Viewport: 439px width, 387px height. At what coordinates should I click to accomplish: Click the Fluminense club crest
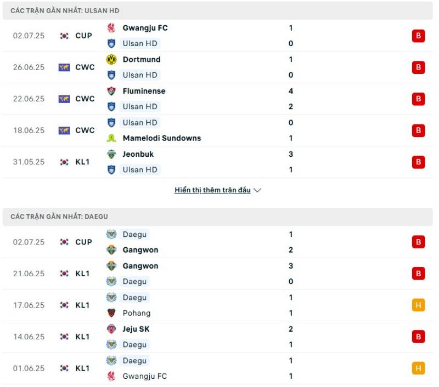pos(112,91)
